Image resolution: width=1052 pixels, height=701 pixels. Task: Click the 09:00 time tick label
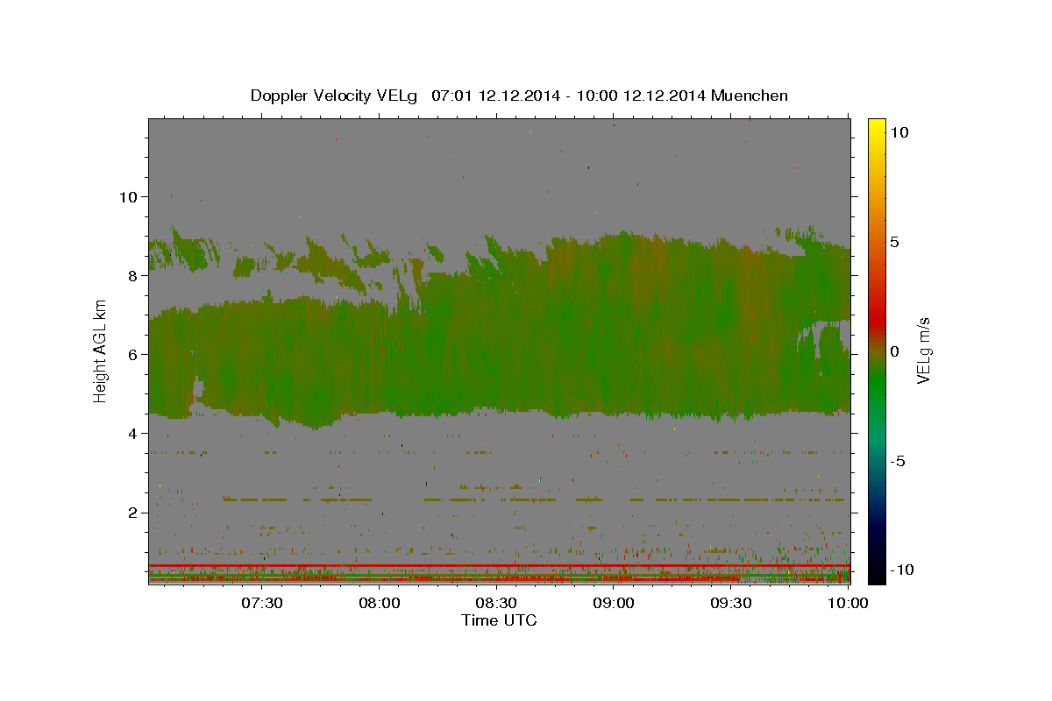coord(614,603)
